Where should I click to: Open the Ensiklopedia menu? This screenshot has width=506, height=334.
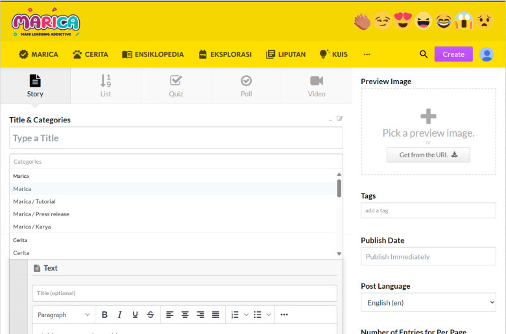[x=153, y=54]
